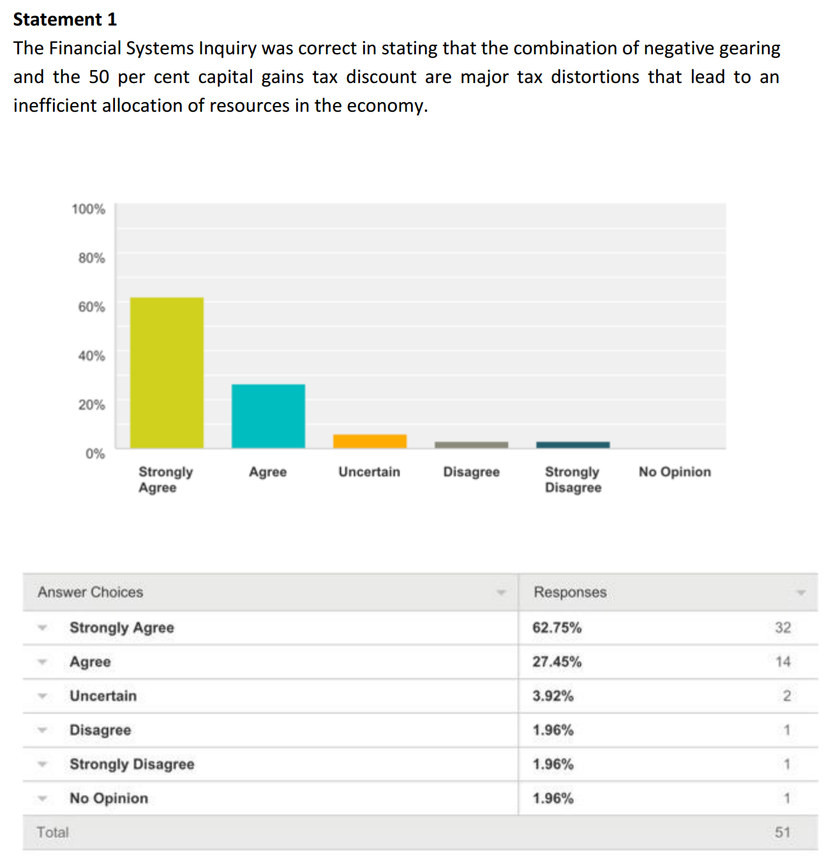824x858 pixels.
Task: Expand the Strongly Agree row arrow
Action: [42, 628]
